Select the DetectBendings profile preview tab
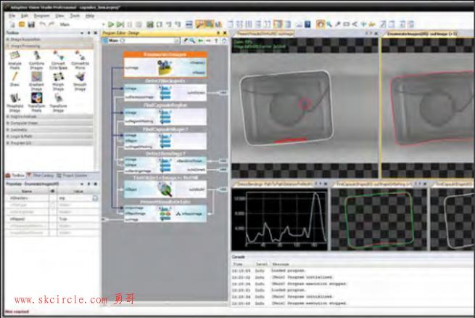 [x=274, y=184]
